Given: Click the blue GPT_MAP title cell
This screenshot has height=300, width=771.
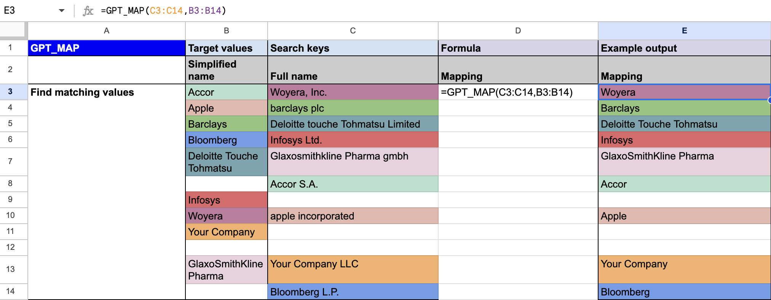Looking at the screenshot, I should 107,48.
